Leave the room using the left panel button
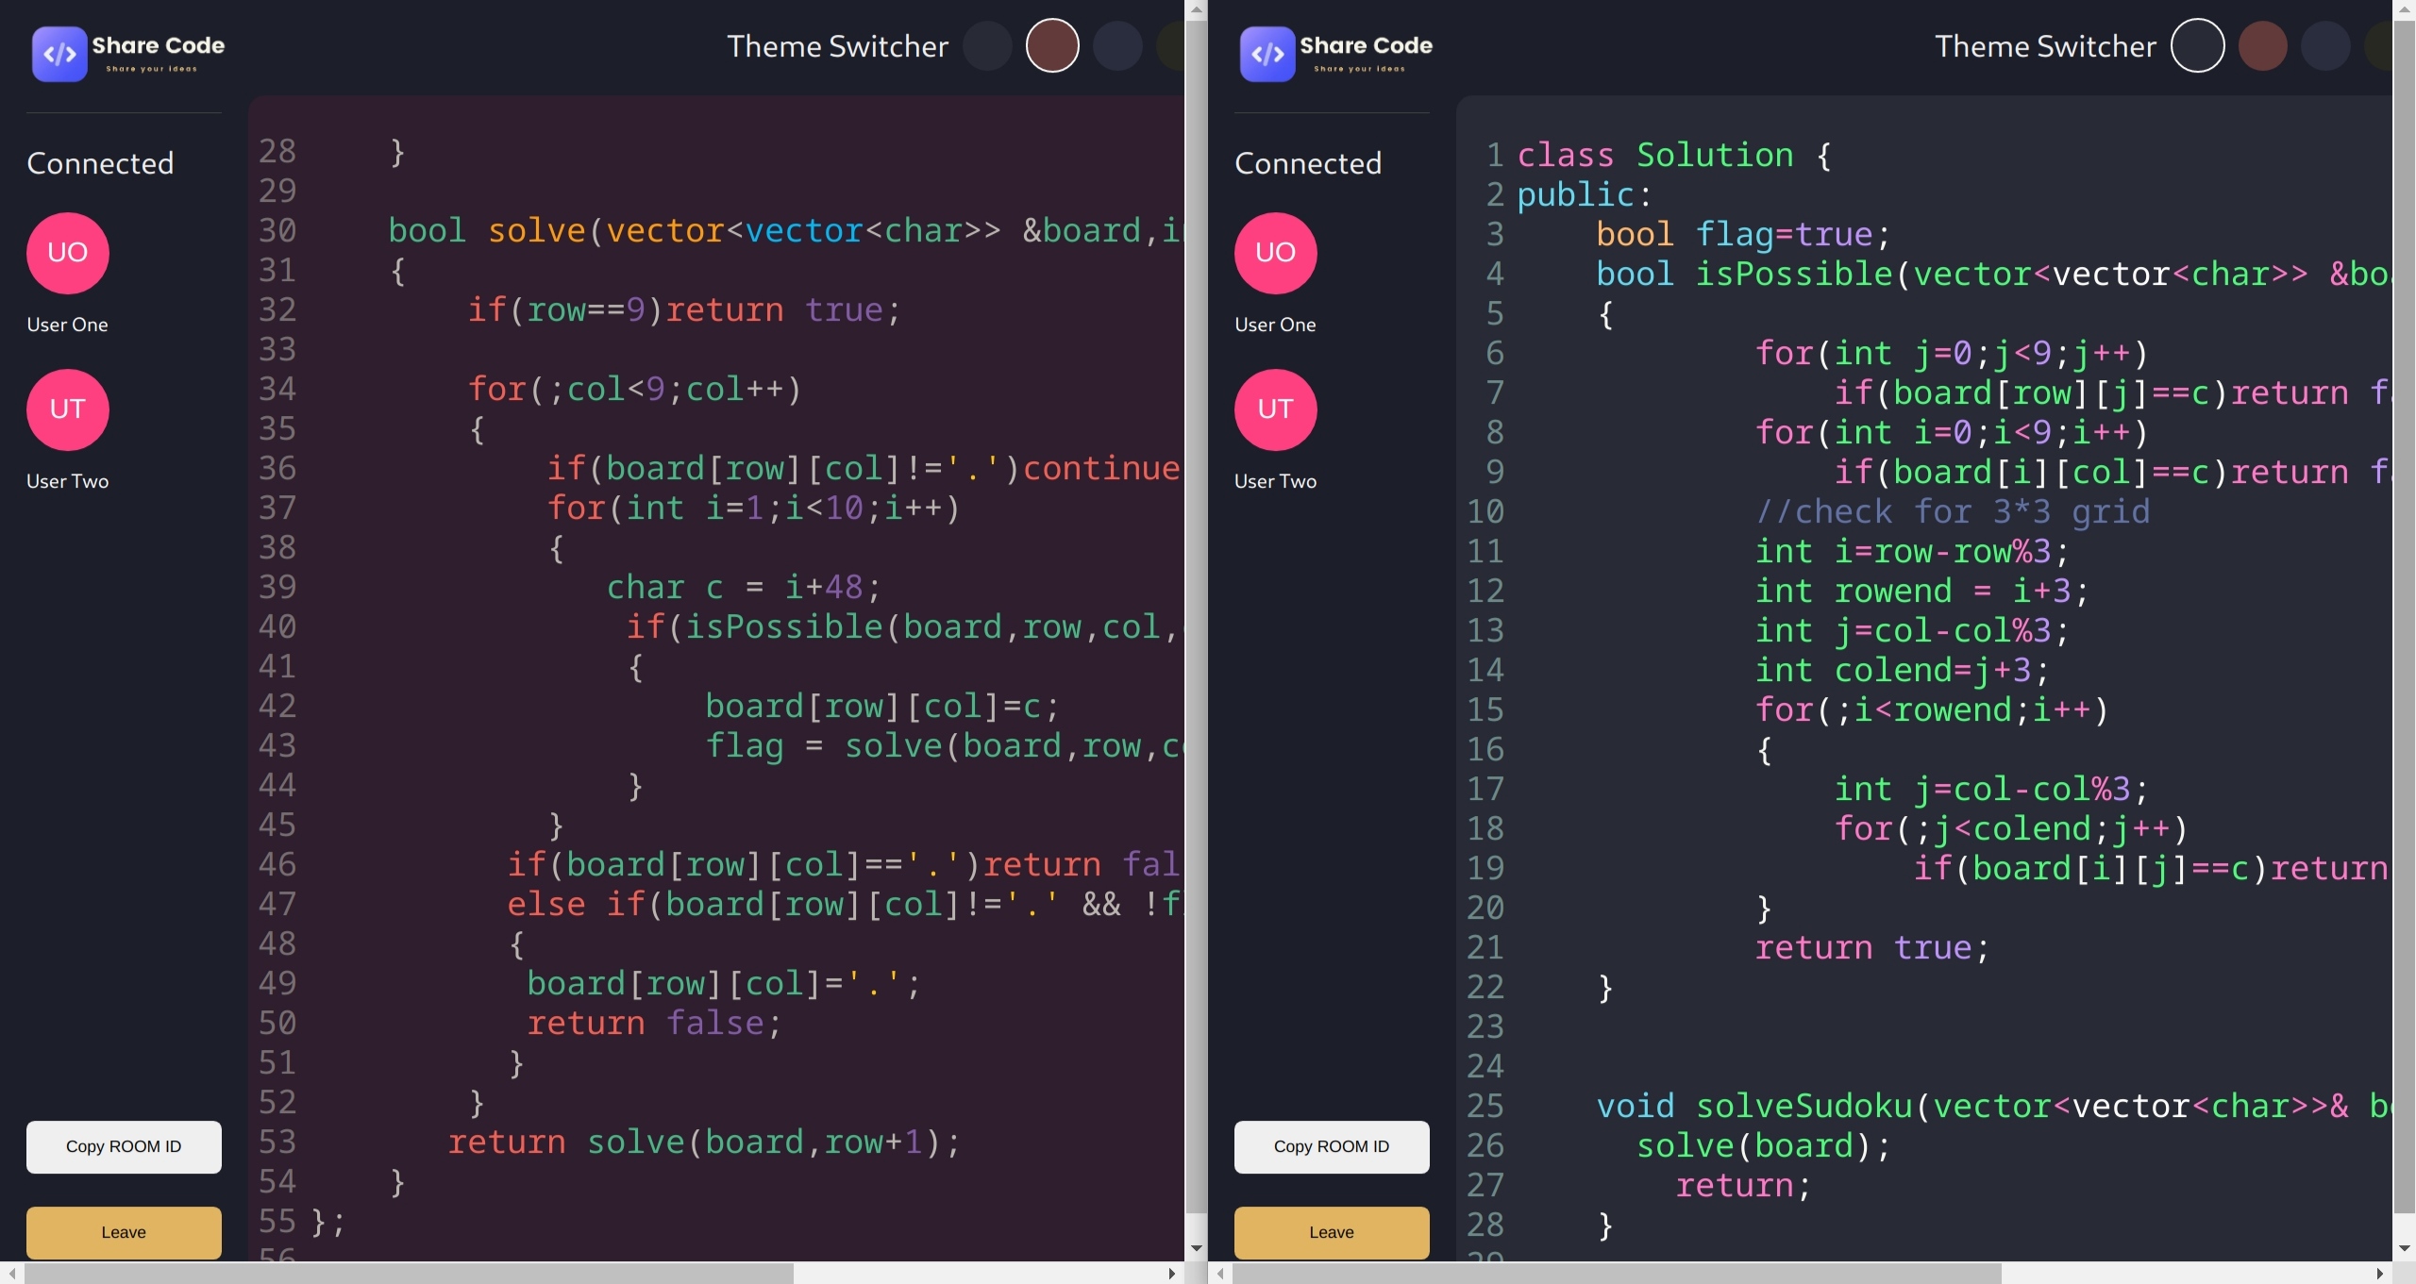The height and width of the screenshot is (1284, 2416). (x=124, y=1232)
